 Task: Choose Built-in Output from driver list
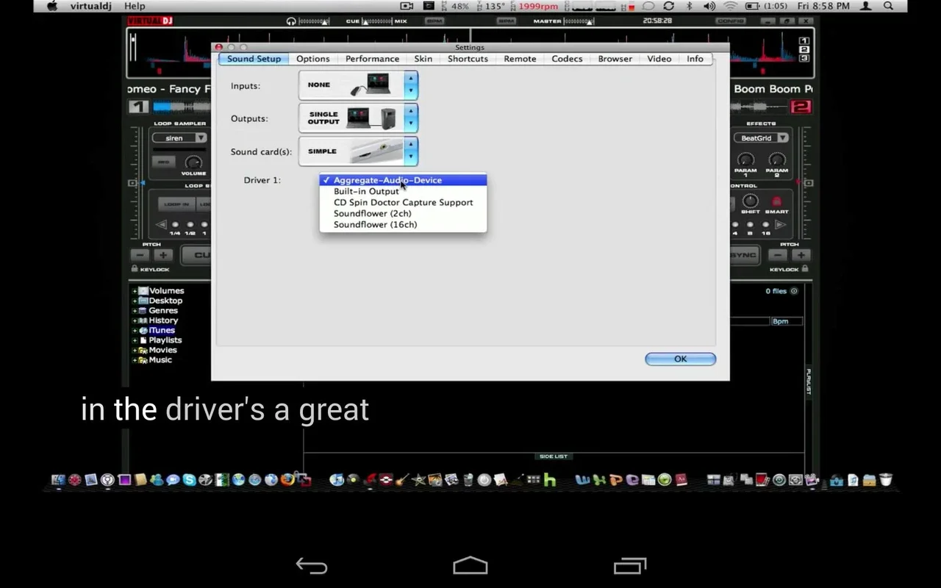[403, 191]
